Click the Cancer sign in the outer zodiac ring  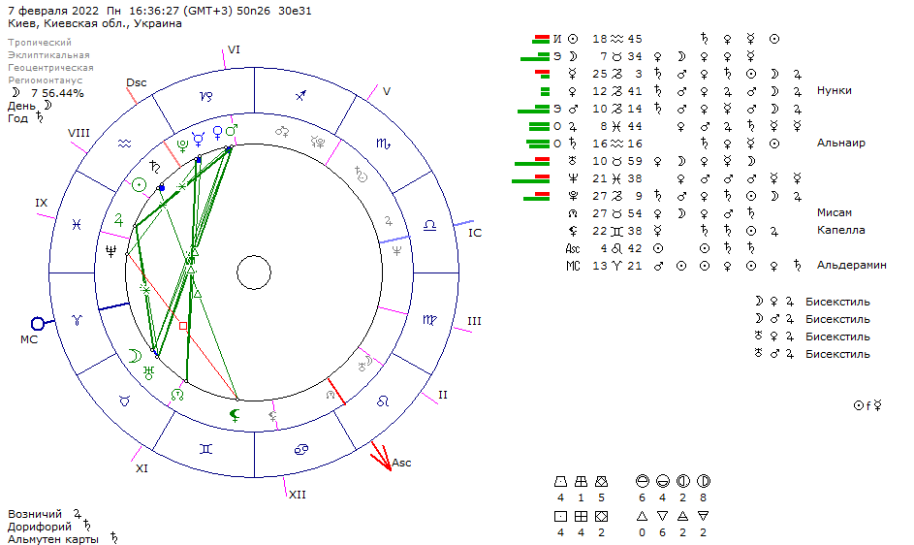(300, 449)
